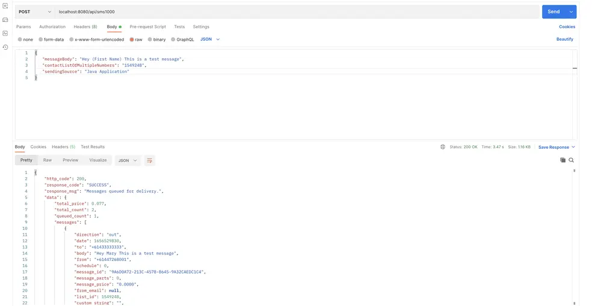Select the binary body type radio
The width and height of the screenshot is (592, 306).
click(150, 40)
